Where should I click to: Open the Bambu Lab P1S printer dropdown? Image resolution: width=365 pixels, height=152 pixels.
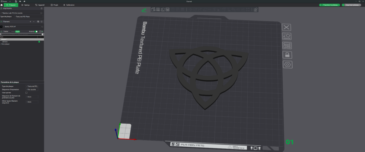coord(20,13)
